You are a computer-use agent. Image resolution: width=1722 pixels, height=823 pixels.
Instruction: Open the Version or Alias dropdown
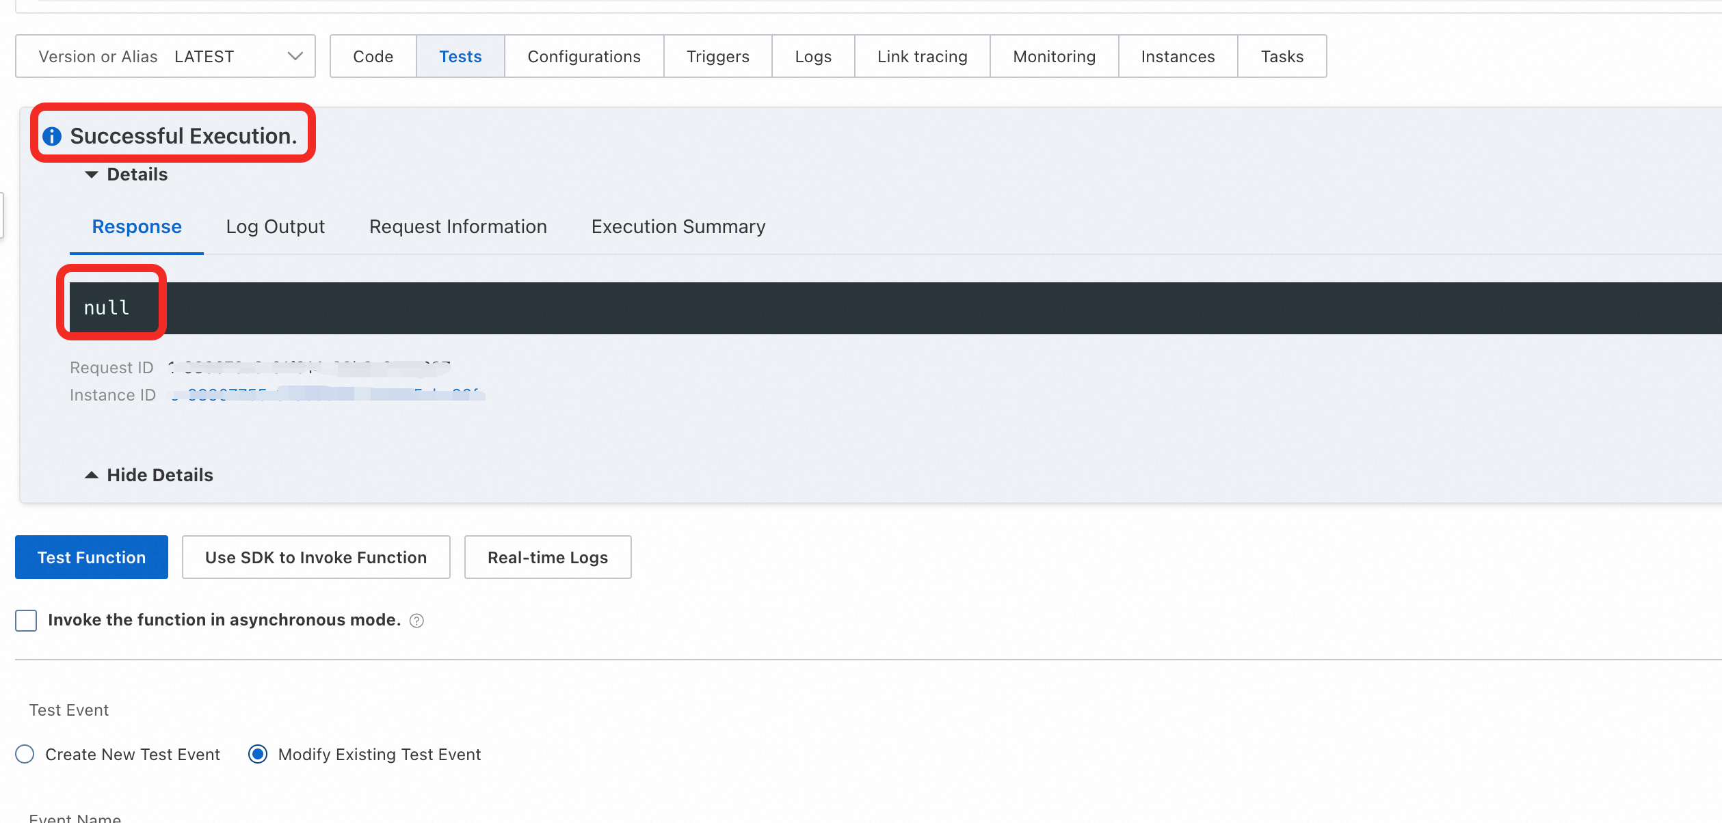coord(165,57)
